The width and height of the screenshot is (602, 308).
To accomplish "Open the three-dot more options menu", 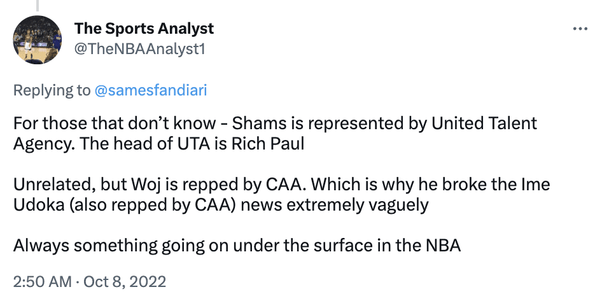I will pyautogui.click(x=580, y=29).
